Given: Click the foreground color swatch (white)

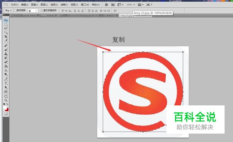Looking at the screenshot, I should [5, 108].
